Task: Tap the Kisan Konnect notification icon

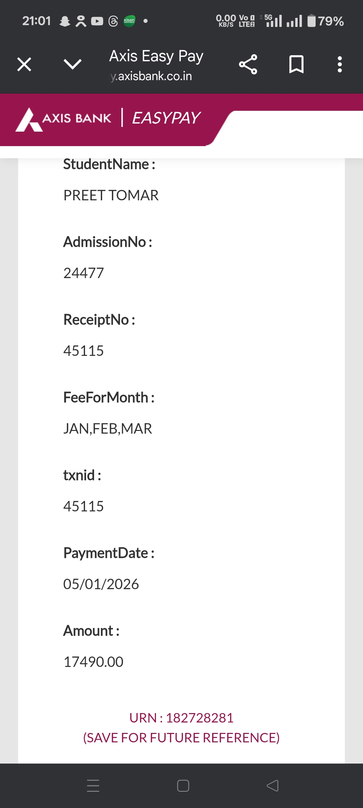Action: click(129, 21)
